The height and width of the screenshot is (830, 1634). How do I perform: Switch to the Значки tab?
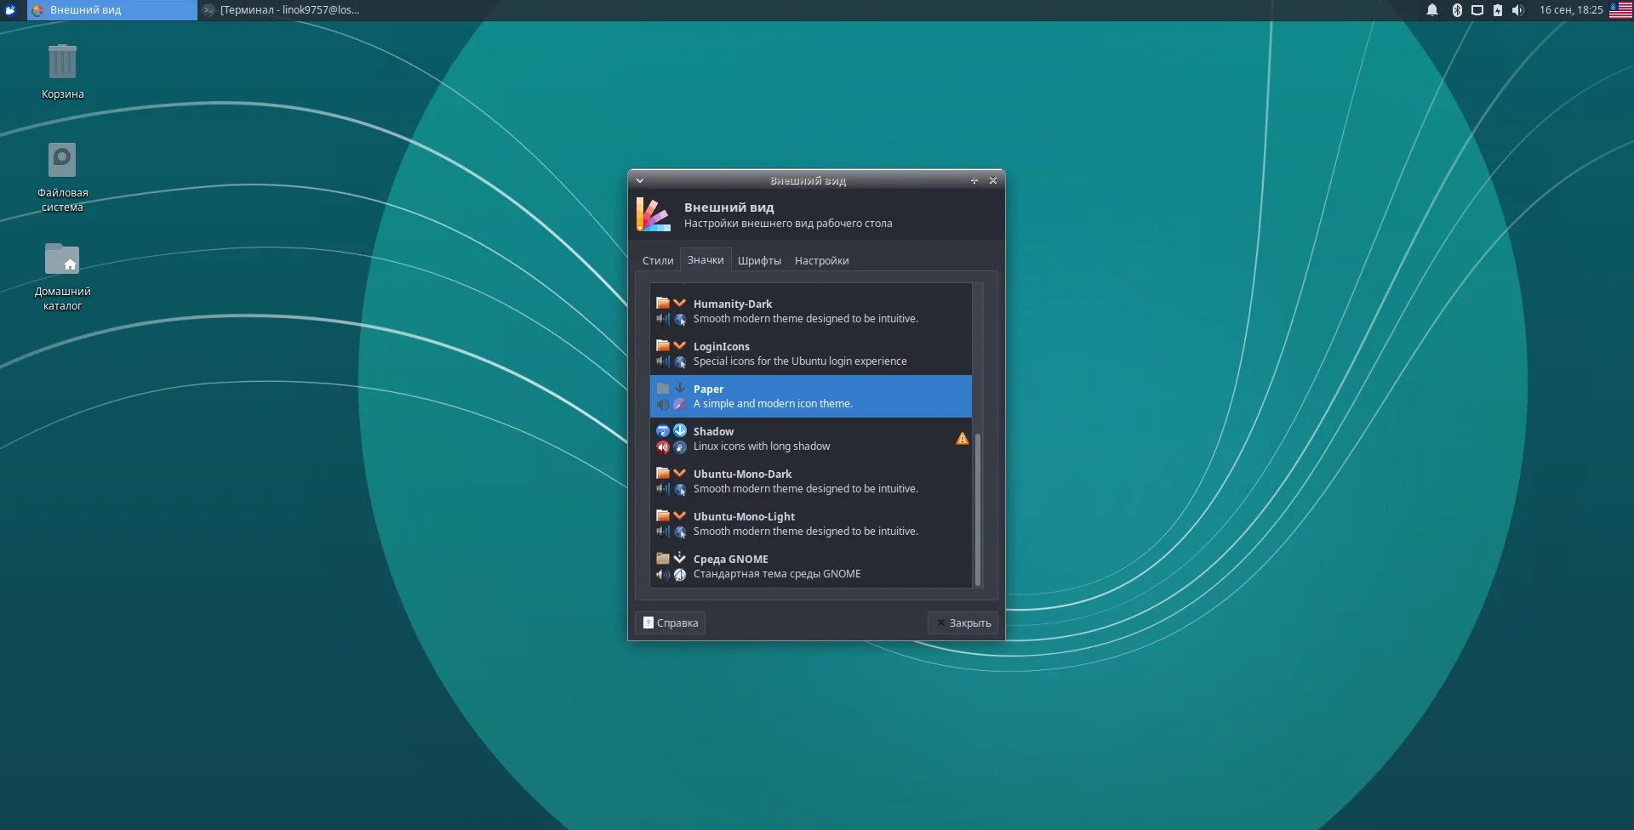click(706, 260)
